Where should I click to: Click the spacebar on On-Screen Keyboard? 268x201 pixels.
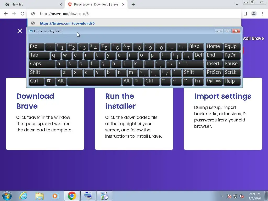[x=94, y=81]
